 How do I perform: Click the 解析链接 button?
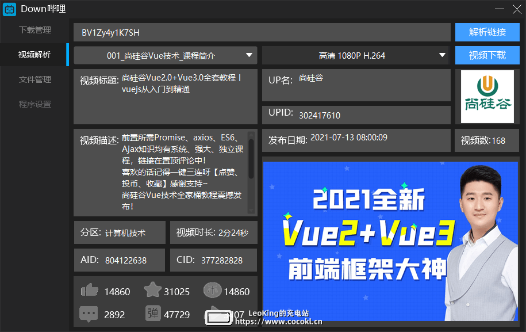tap(487, 32)
